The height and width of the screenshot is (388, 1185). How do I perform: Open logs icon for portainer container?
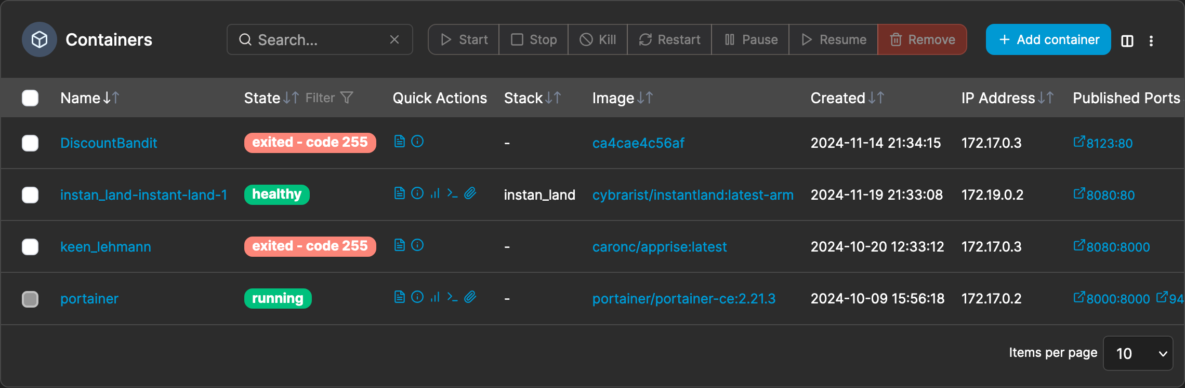399,297
